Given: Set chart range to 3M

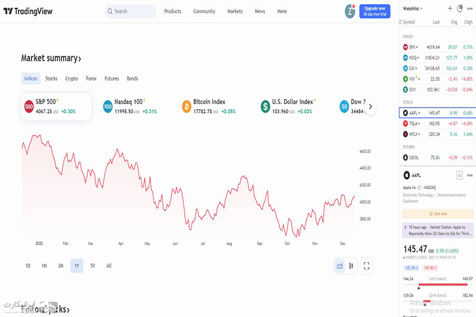Looking at the screenshot, I should click(61, 266).
